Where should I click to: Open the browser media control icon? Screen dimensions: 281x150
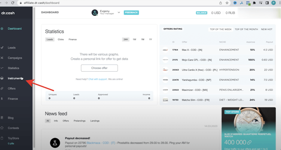(261, 3)
